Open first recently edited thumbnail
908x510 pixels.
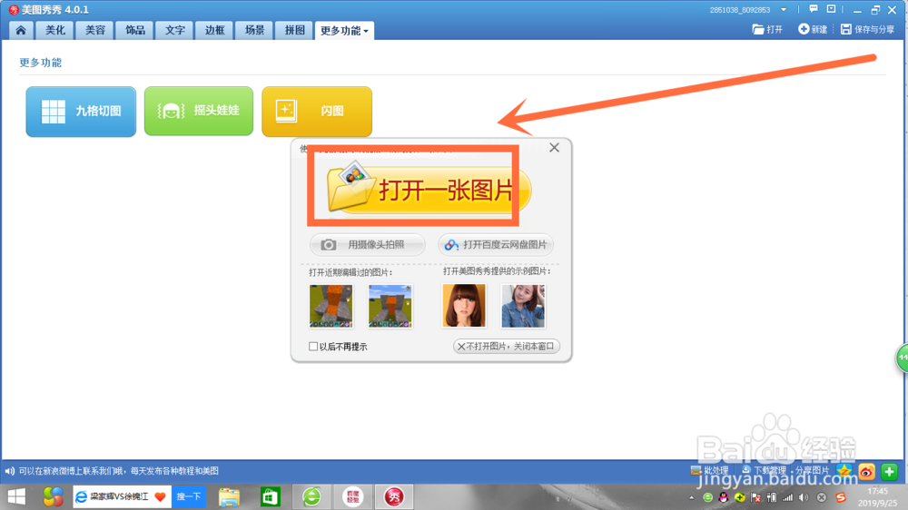[331, 306]
